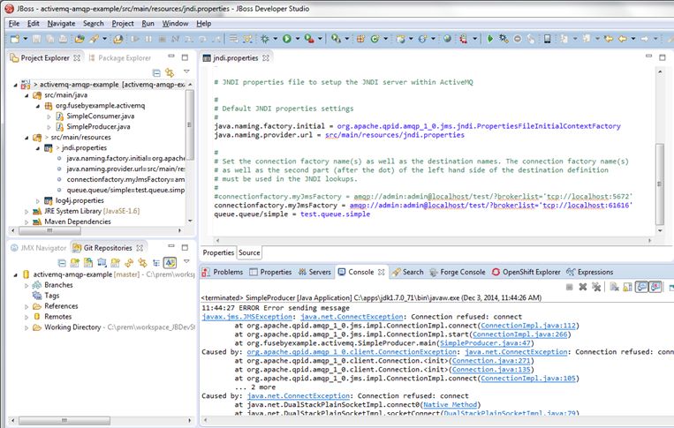Expand Remotes in Git Repositories
The image size is (674, 428).
[x=27, y=317]
